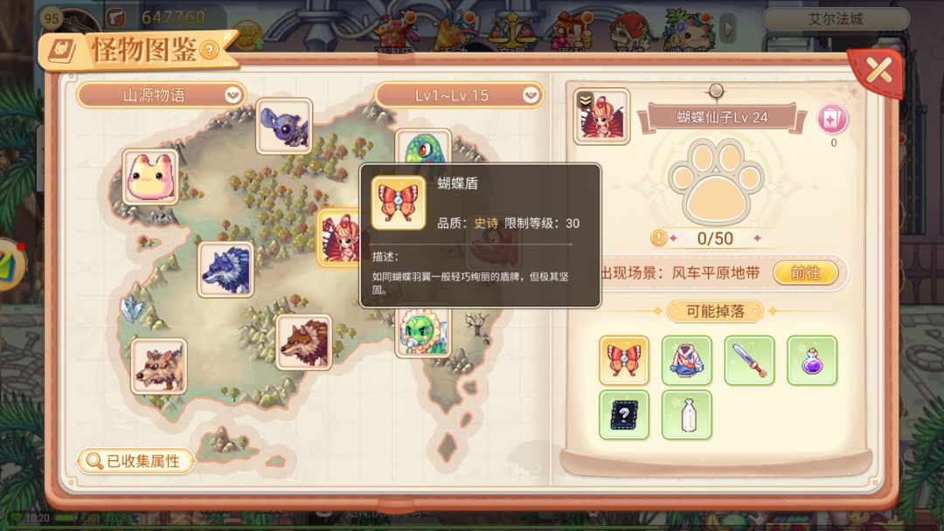944x531 pixels.
Task: Close the monster encyclopedia book
Action: coord(878,71)
